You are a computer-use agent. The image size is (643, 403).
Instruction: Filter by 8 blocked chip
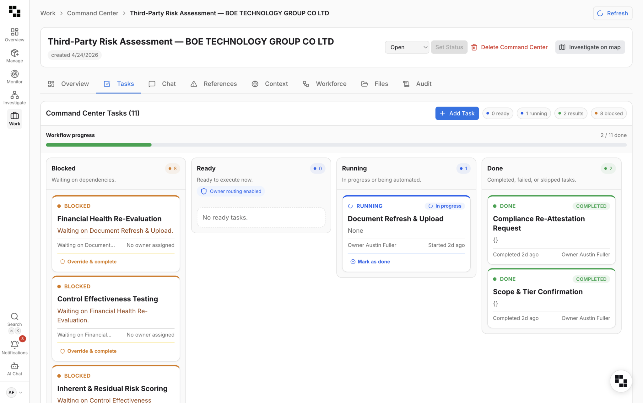point(608,113)
